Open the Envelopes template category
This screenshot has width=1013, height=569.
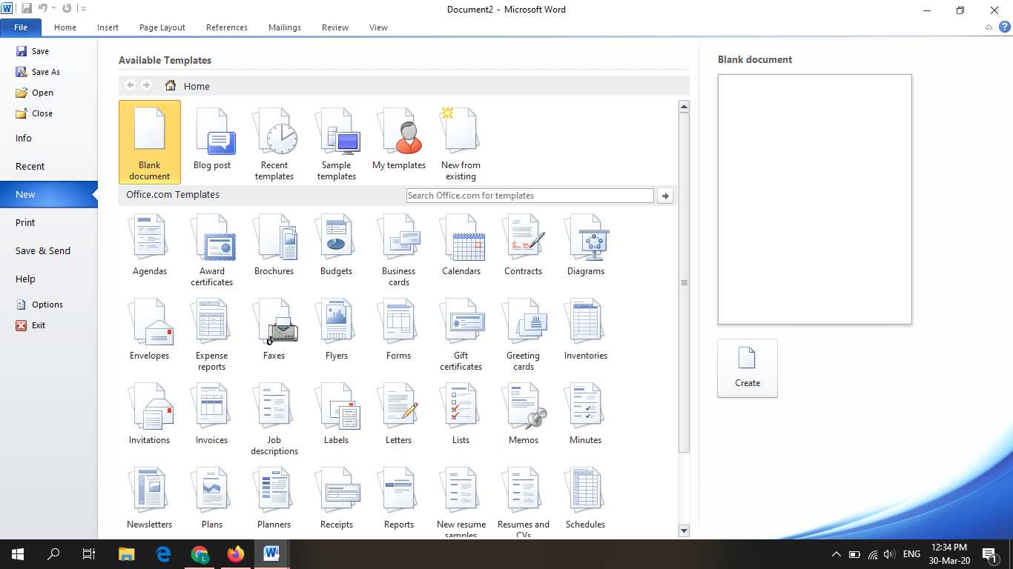(x=150, y=330)
